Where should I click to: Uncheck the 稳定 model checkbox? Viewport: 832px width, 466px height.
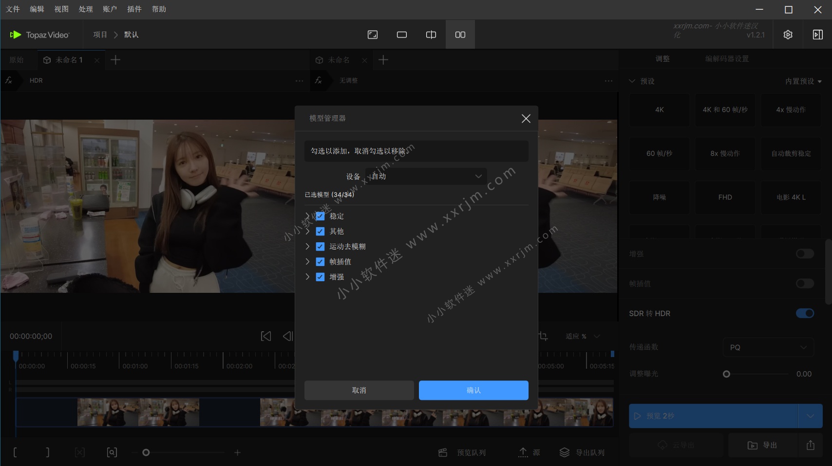(320, 216)
